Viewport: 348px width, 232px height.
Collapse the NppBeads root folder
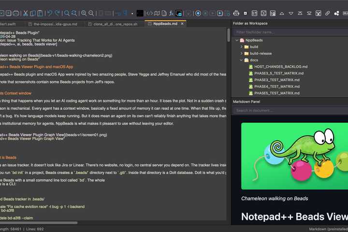click(x=237, y=40)
